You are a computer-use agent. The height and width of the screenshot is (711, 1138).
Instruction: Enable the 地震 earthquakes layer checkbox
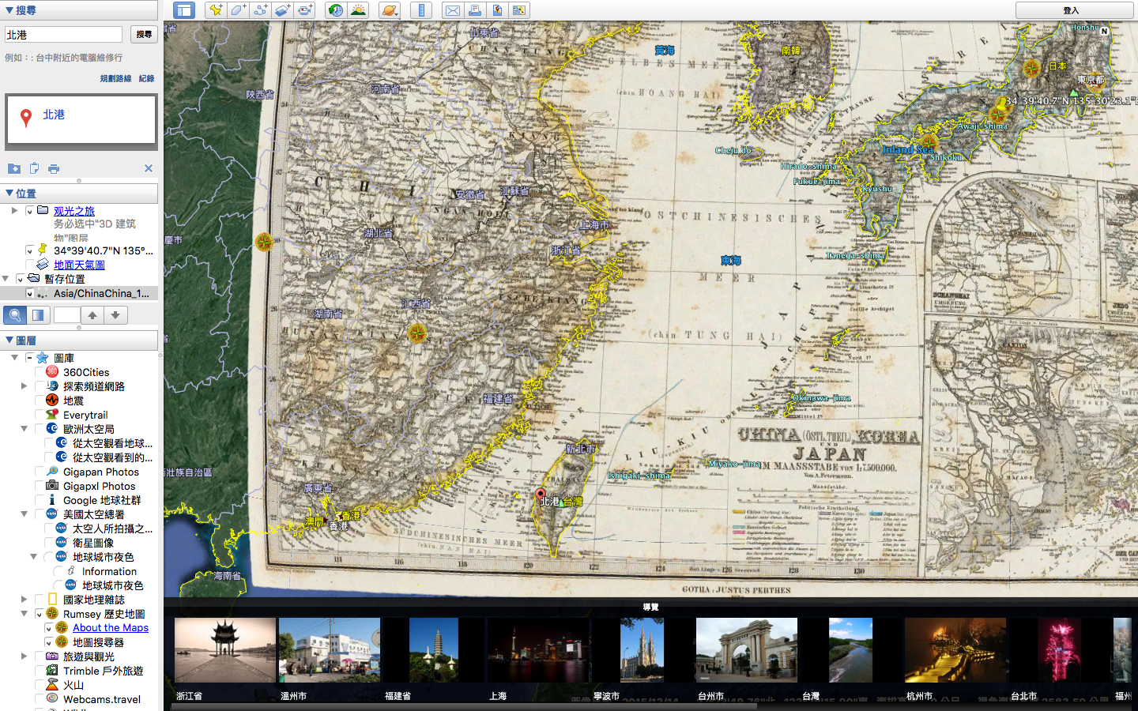(40, 401)
